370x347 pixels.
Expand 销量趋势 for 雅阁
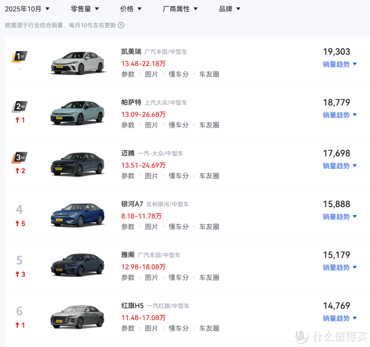pos(340,267)
